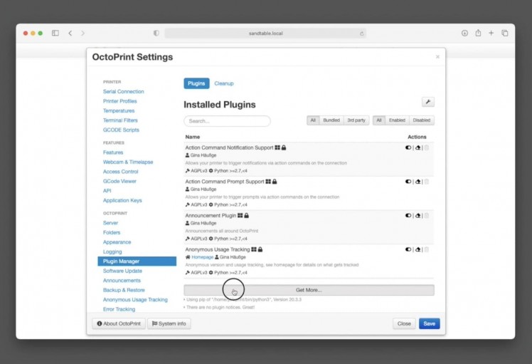
Task: Select the All source filter button
Action: point(313,120)
